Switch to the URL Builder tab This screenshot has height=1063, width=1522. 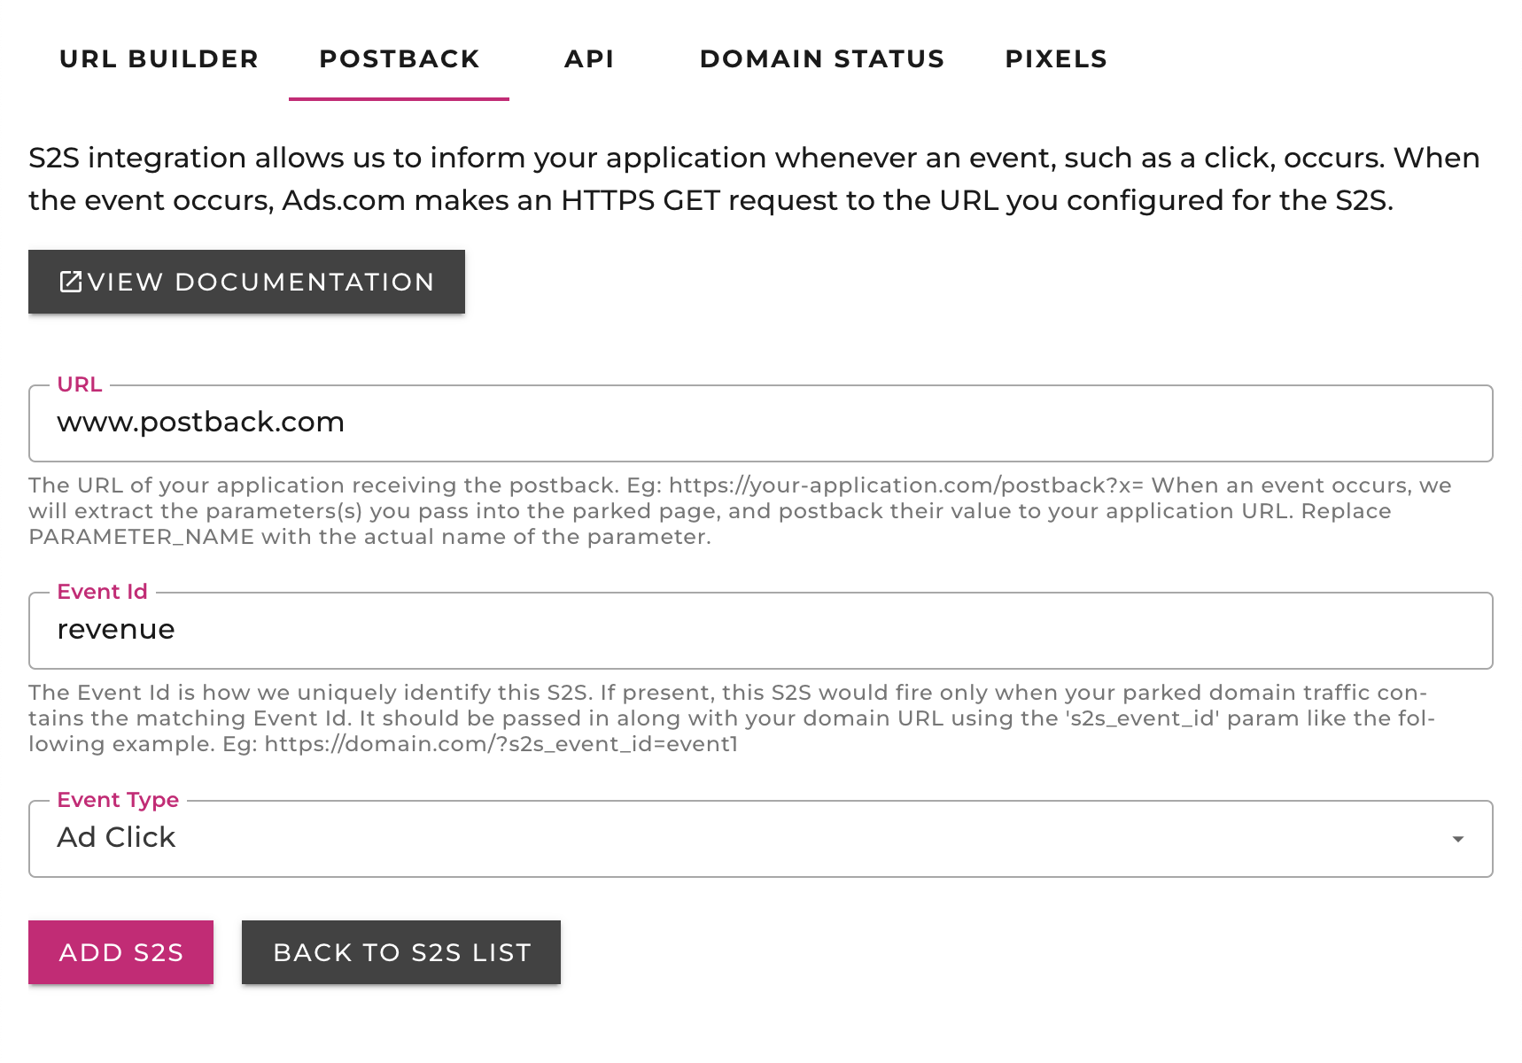click(159, 59)
